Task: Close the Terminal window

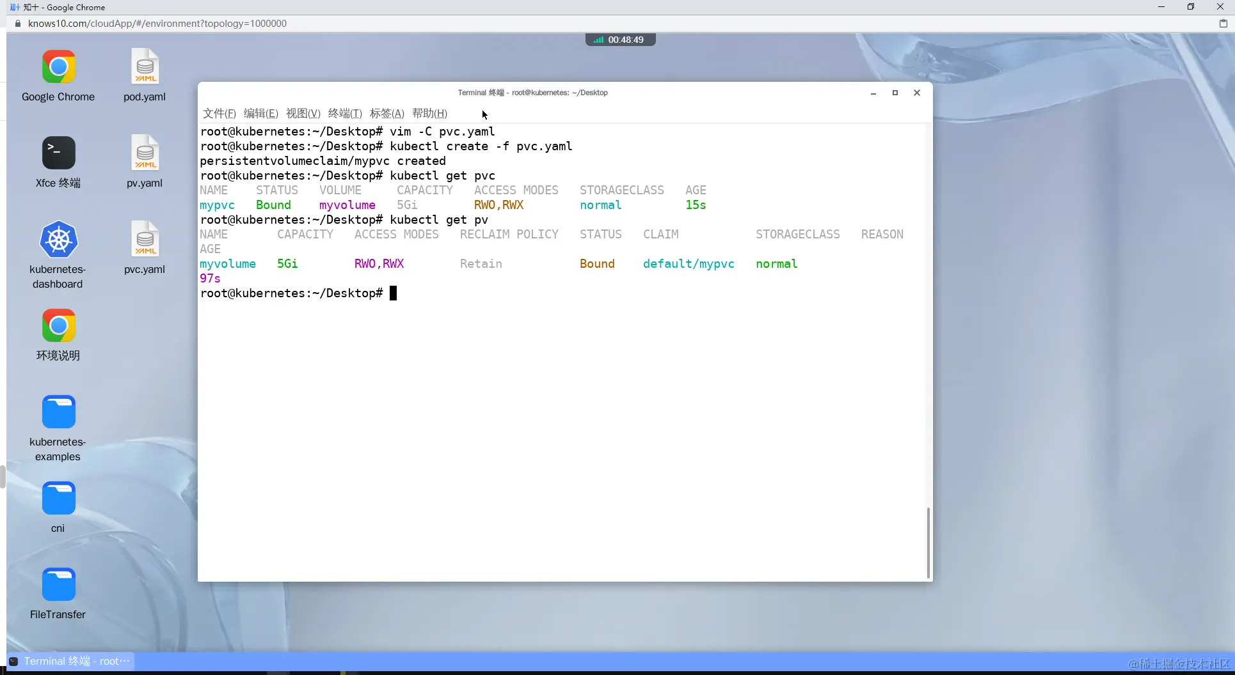Action: 917,93
